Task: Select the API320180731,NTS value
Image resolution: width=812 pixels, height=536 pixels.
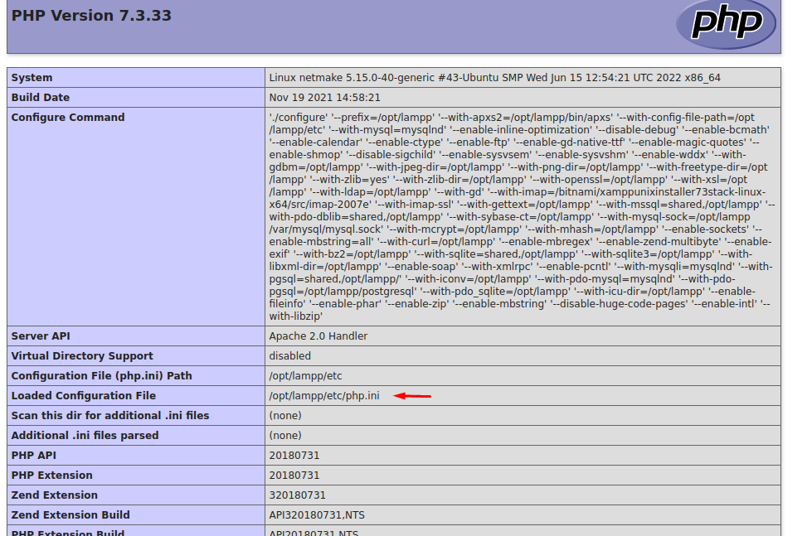Action: (317, 515)
